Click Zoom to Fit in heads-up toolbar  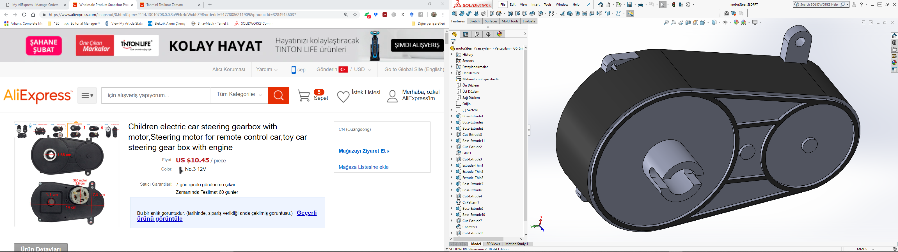[666, 22]
